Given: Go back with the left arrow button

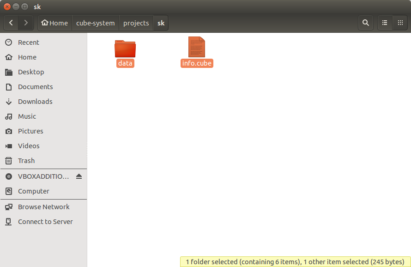Looking at the screenshot, I should pyautogui.click(x=11, y=23).
